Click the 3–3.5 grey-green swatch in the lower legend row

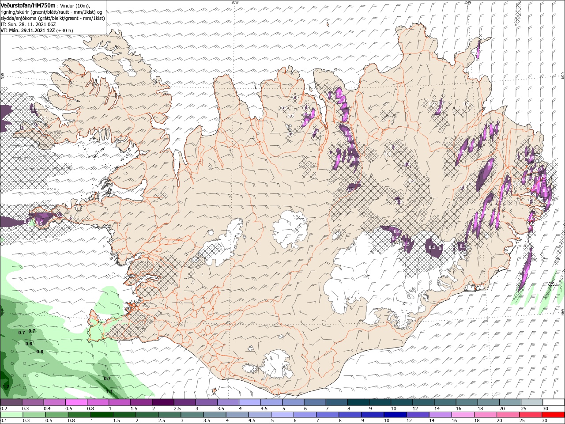point(192,415)
